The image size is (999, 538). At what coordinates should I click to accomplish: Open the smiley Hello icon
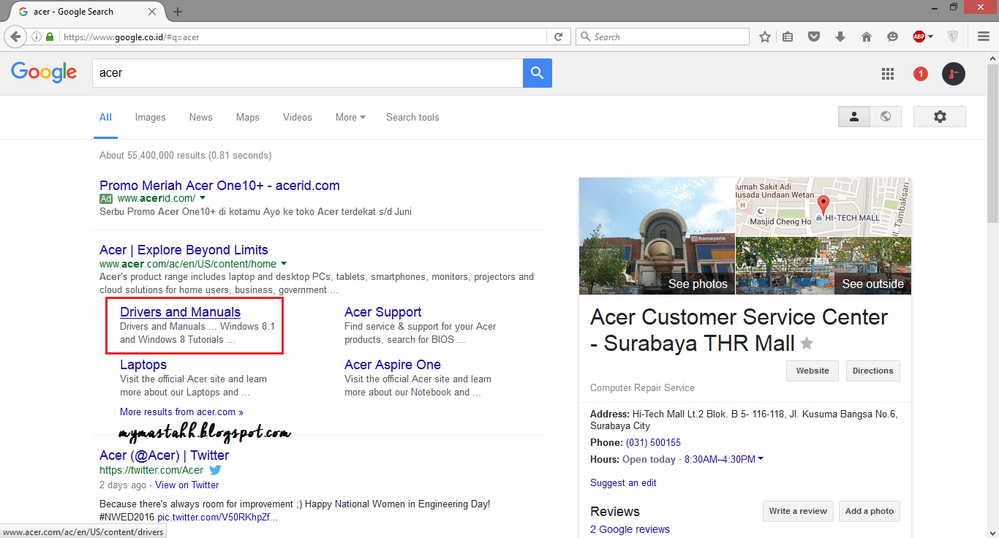(892, 37)
